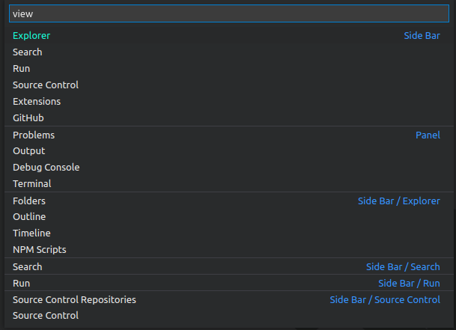Select Debug Console from the list
This screenshot has width=456, height=330.
pyautogui.click(x=46, y=168)
